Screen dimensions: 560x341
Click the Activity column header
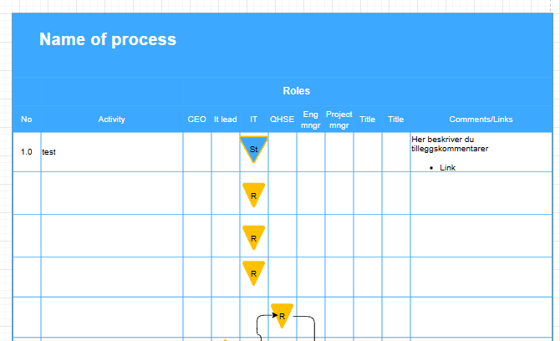point(112,120)
